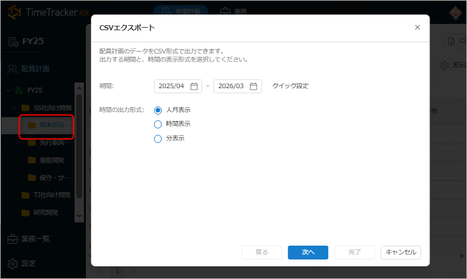Click the FY25 project icon in sidebar header
The height and width of the screenshot is (279, 467).
pyautogui.click(x=13, y=41)
